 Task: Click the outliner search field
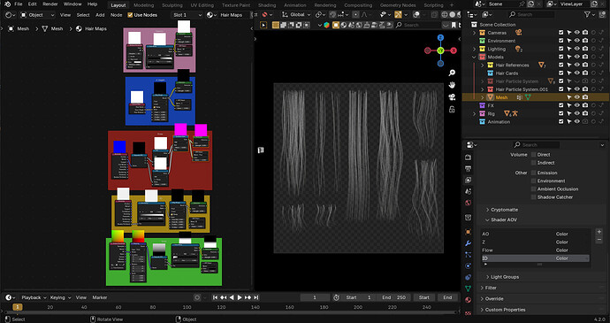[x=531, y=14]
